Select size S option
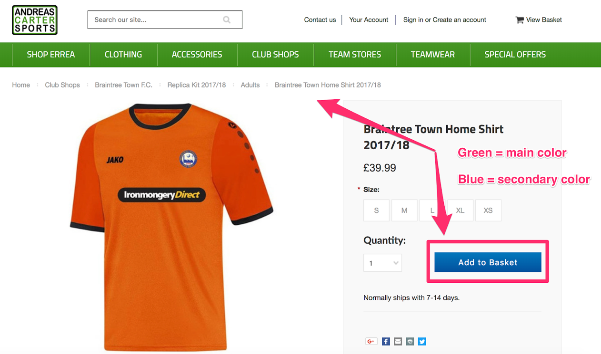This screenshot has width=601, height=354. 376,210
